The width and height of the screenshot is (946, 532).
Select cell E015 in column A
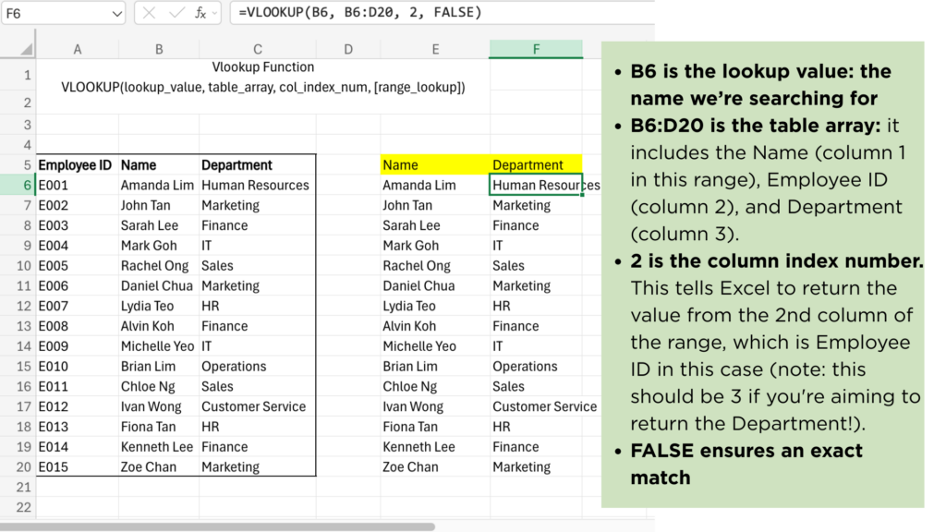tap(78, 466)
